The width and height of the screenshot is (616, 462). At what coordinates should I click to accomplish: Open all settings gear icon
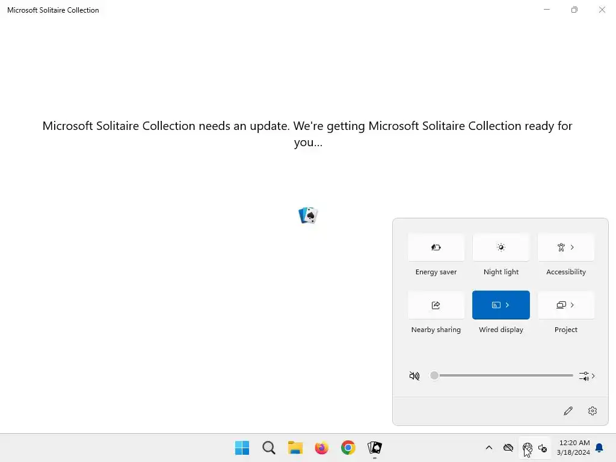point(593,411)
